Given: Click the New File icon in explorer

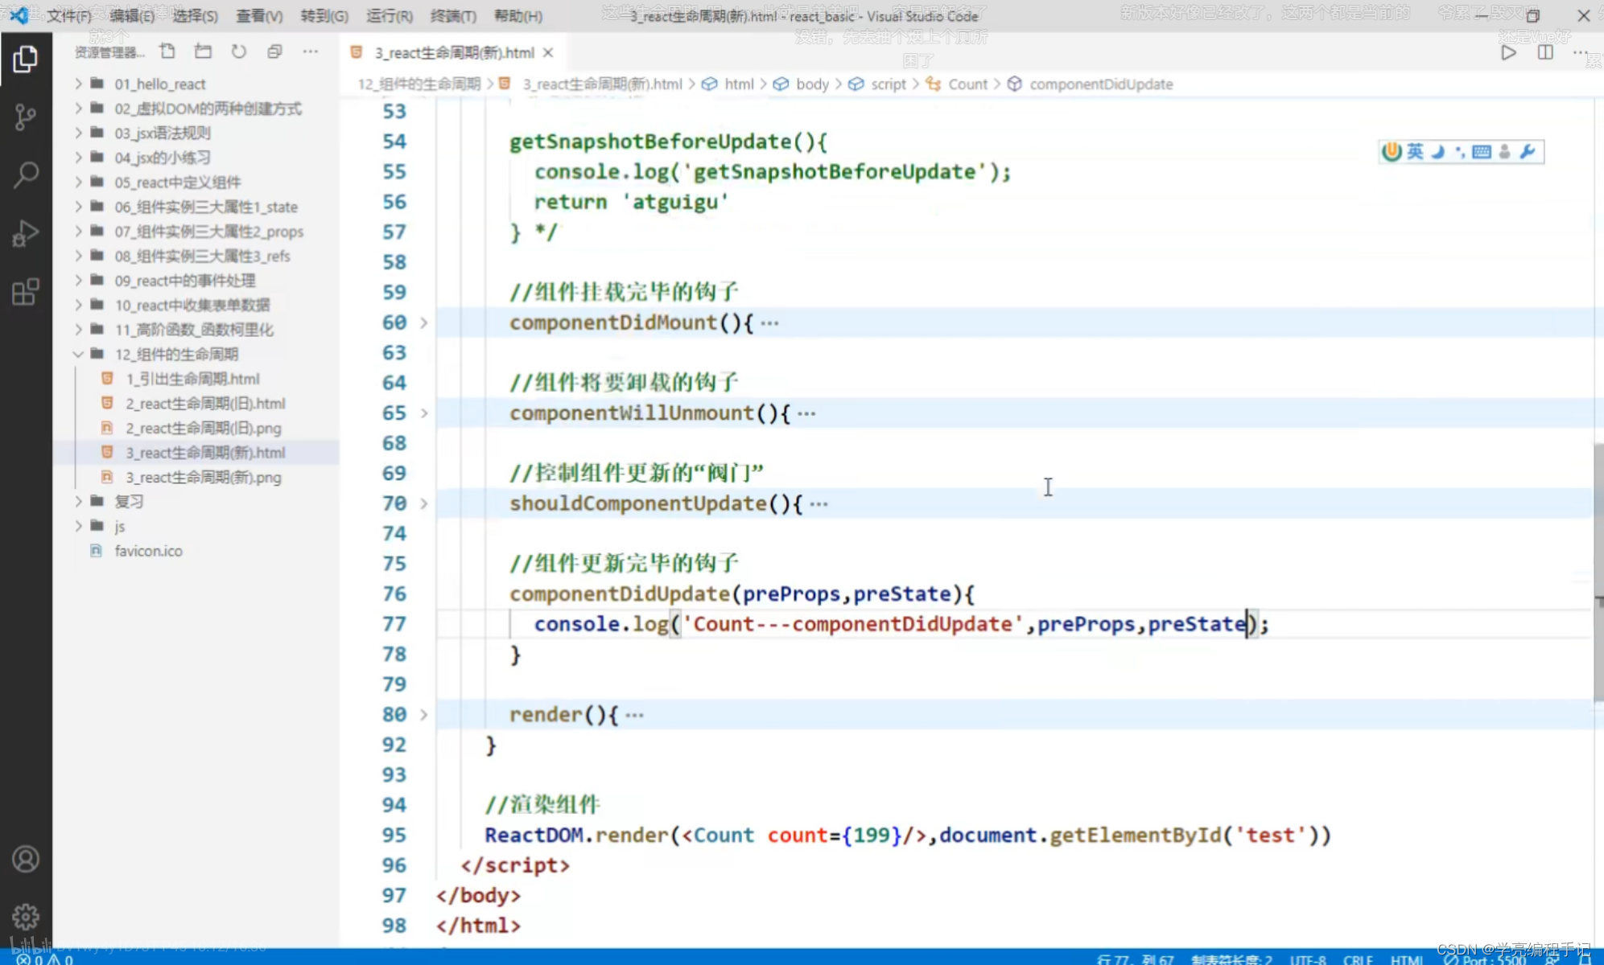Looking at the screenshot, I should coord(167,51).
